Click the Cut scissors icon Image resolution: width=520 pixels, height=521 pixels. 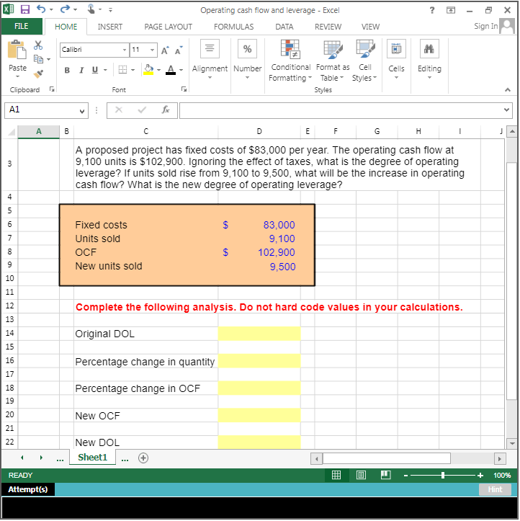point(38,45)
